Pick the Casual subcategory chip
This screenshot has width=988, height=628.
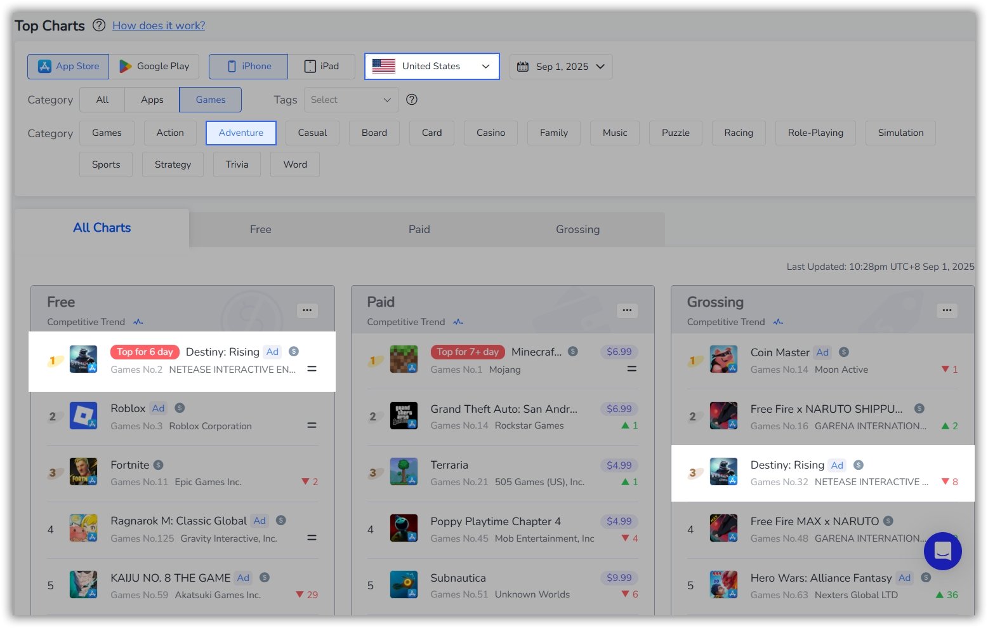[x=312, y=133]
